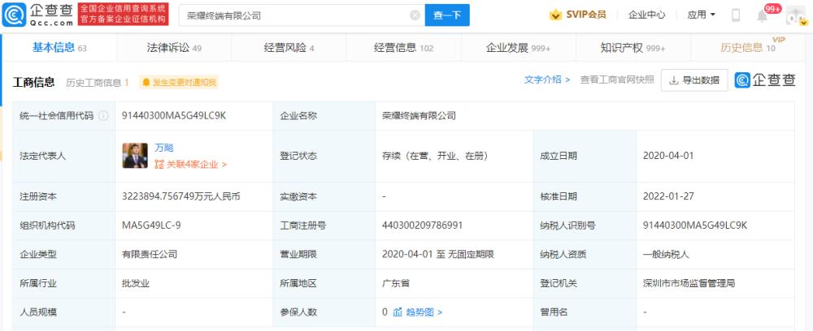Open 查看工商官网快照 link
Viewport: 813px width, 331px height.
[x=617, y=80]
